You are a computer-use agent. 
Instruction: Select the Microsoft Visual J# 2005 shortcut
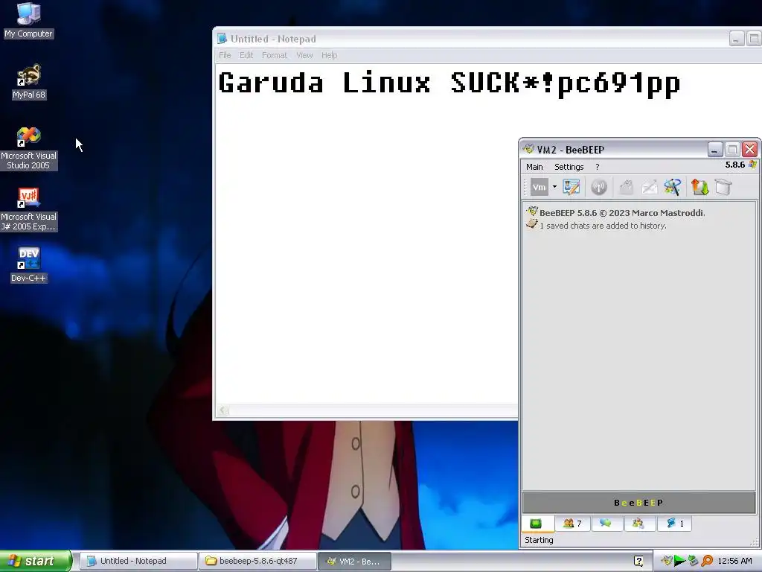click(x=29, y=209)
